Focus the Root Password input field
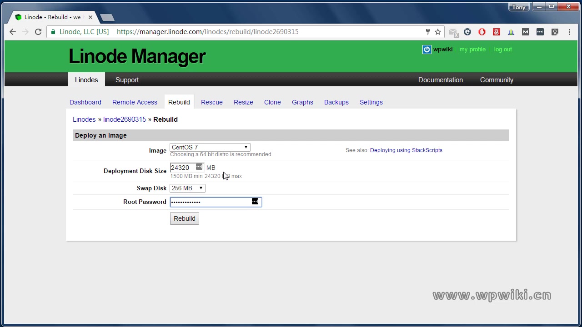The width and height of the screenshot is (582, 327). tap(216, 202)
